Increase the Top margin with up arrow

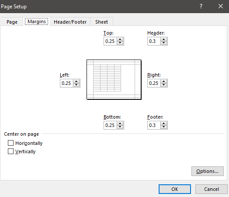(x=120, y=39)
